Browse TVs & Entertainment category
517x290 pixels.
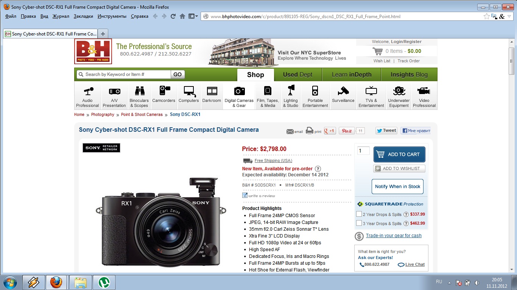(x=371, y=97)
